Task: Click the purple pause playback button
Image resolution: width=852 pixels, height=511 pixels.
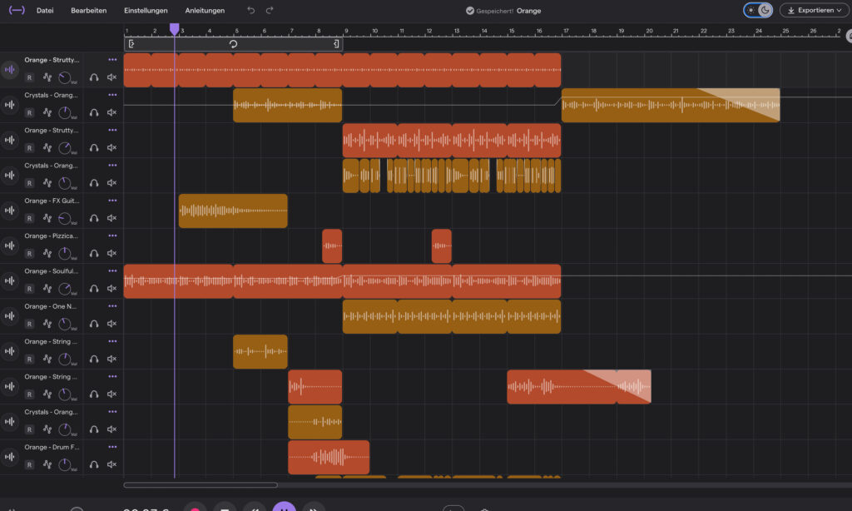Action: (x=284, y=507)
